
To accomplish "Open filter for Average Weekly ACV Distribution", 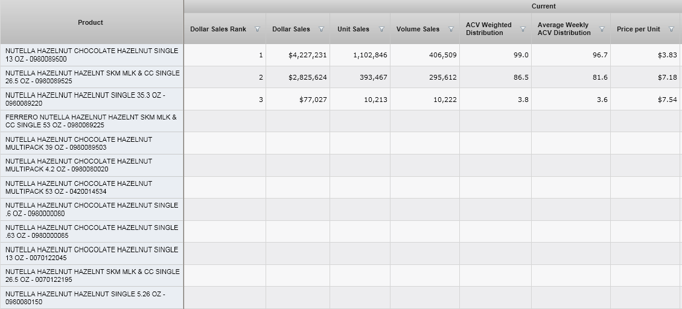I will 602,29.
